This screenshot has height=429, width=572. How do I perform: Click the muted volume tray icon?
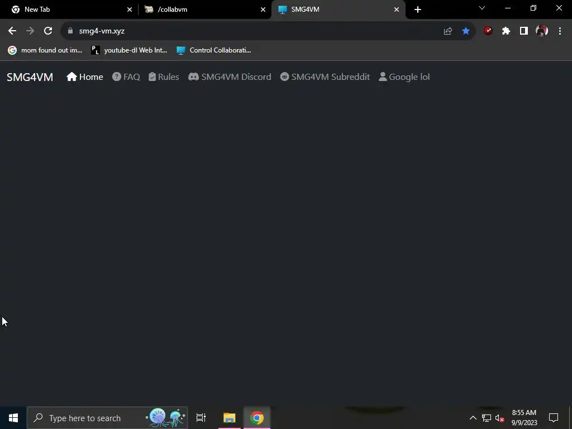point(499,418)
